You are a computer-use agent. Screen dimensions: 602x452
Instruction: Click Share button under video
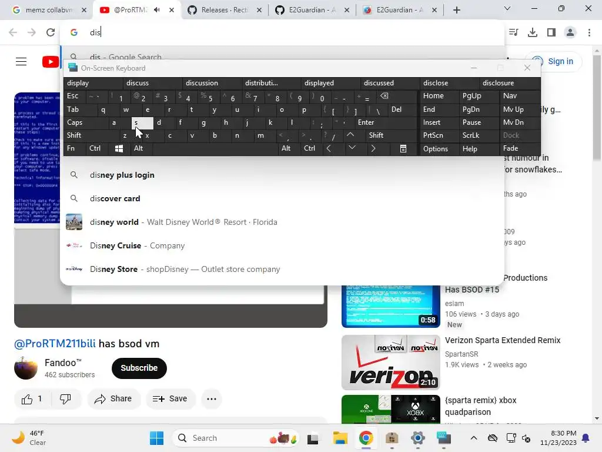tap(113, 399)
